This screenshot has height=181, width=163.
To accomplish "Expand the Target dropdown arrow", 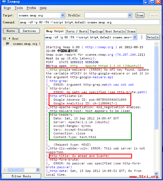I will point(63,15).
